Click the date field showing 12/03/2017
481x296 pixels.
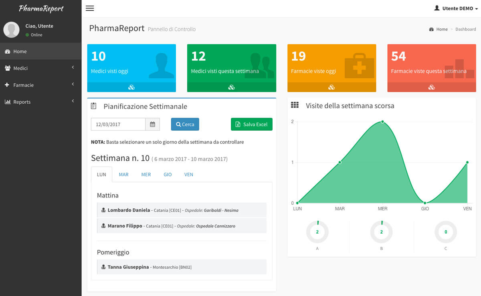(118, 124)
